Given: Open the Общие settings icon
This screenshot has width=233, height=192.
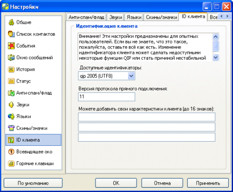Looking at the screenshot, I should coord(11,22).
